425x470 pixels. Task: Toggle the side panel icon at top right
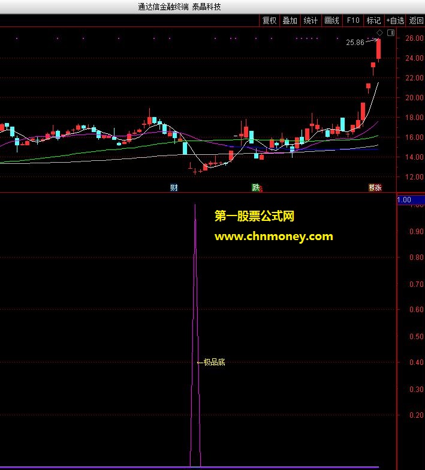391,32
